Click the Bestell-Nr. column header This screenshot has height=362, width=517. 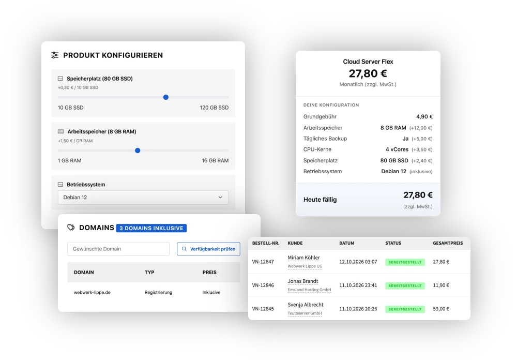[266, 243]
